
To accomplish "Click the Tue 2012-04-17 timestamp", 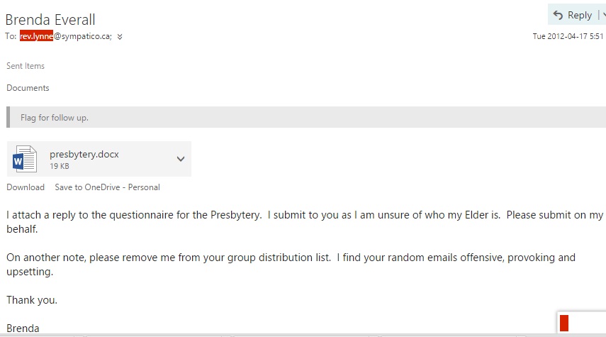I will 568,36.
